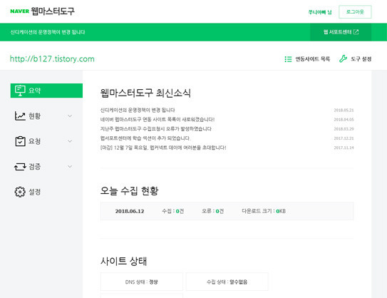Open the 검증 sidebar label
Screen dimensions: 387x298
34,167
